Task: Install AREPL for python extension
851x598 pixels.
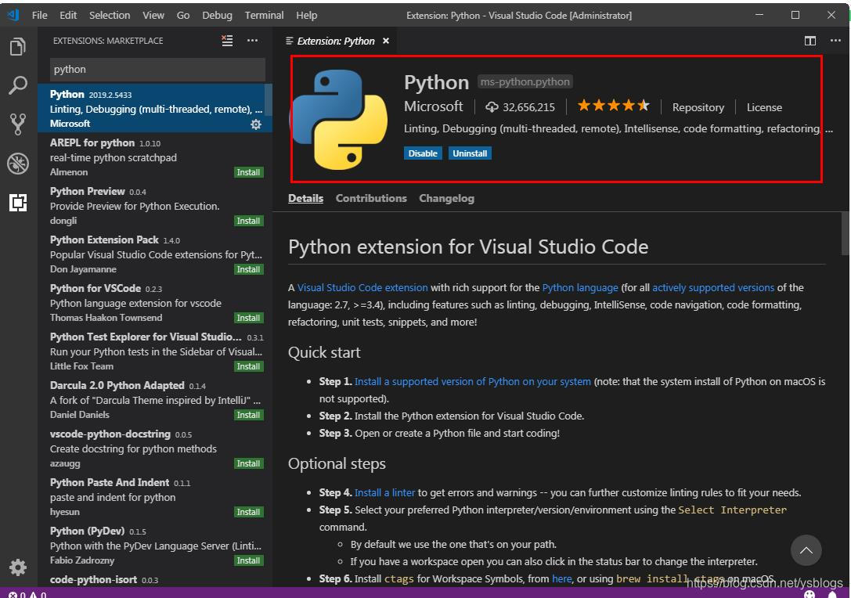Action: pyautogui.click(x=249, y=172)
